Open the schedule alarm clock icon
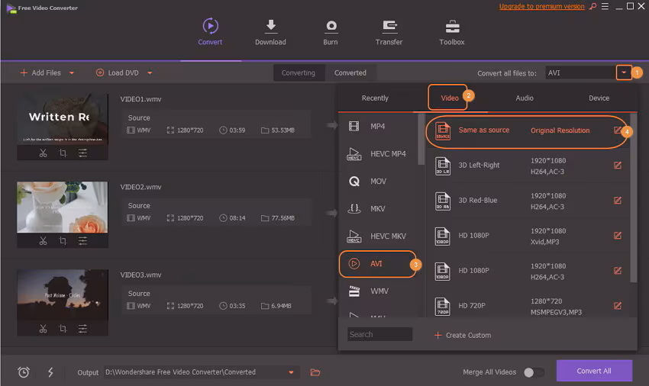649x386 pixels. [x=24, y=372]
